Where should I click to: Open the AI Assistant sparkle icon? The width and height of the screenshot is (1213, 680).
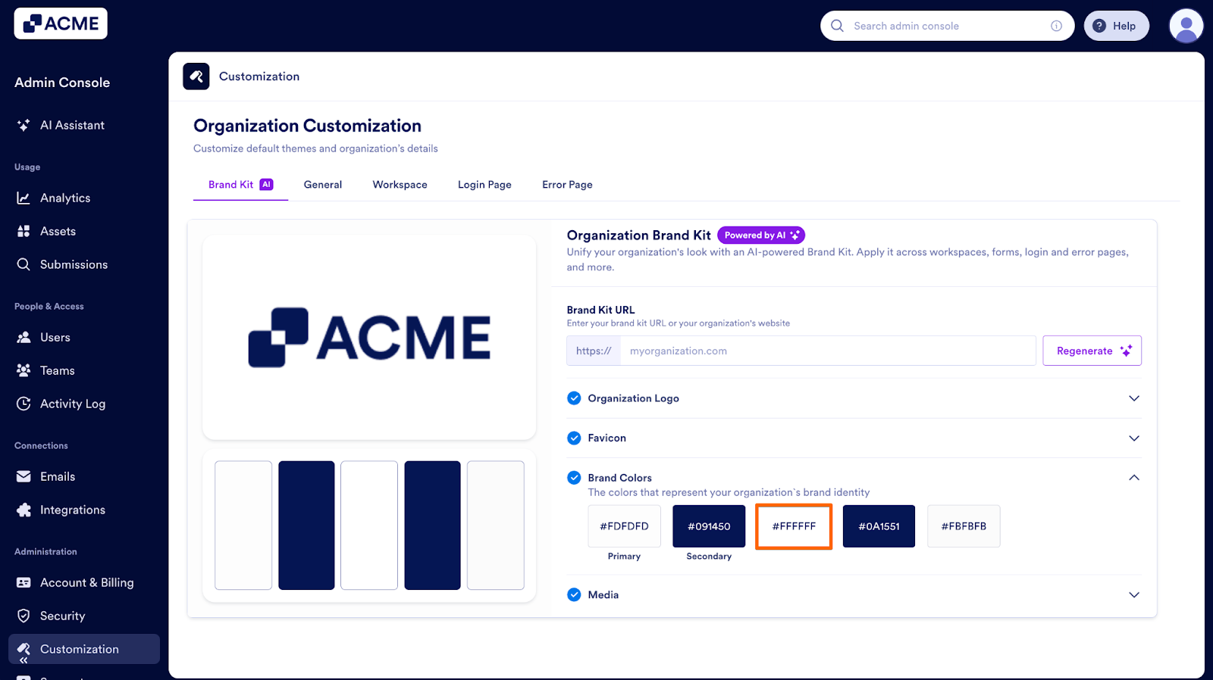click(x=24, y=125)
